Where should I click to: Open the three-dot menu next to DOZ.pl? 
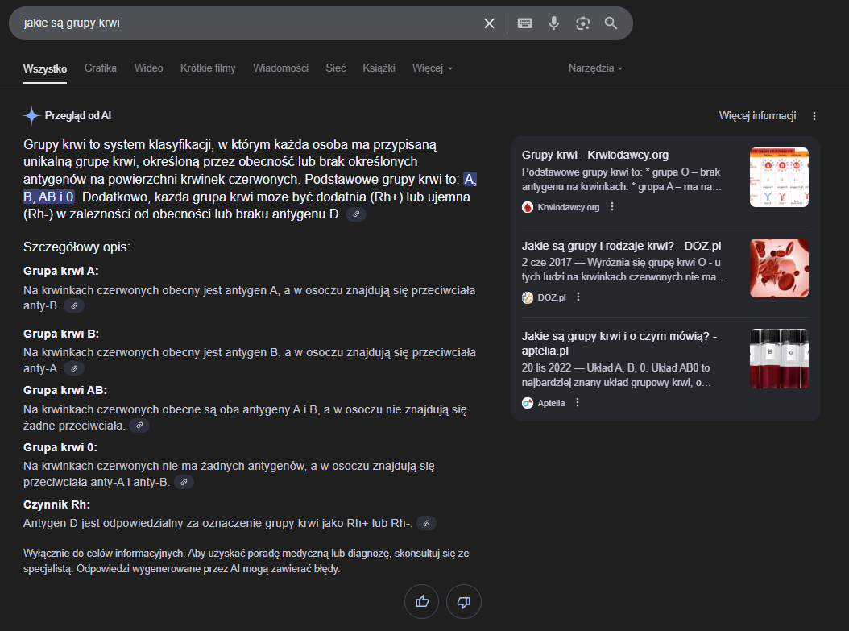click(x=578, y=297)
